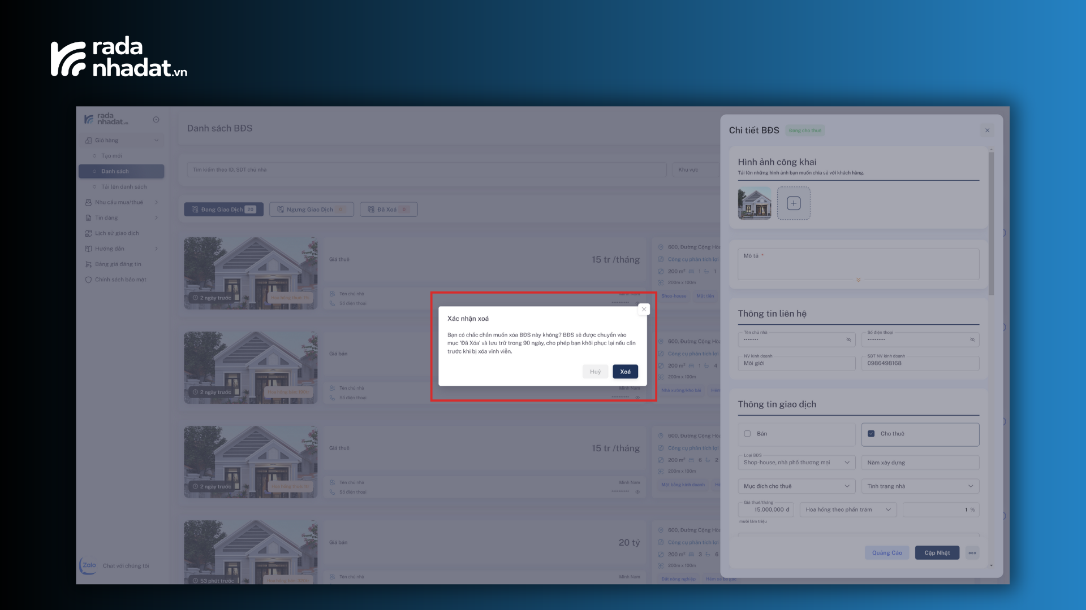The width and height of the screenshot is (1086, 610).
Task: Click the Cập Nhật button
Action: pyautogui.click(x=937, y=553)
